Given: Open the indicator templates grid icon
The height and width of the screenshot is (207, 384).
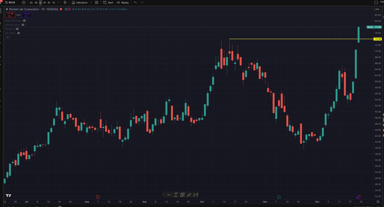Looking at the screenshot, I should pyautogui.click(x=97, y=3).
